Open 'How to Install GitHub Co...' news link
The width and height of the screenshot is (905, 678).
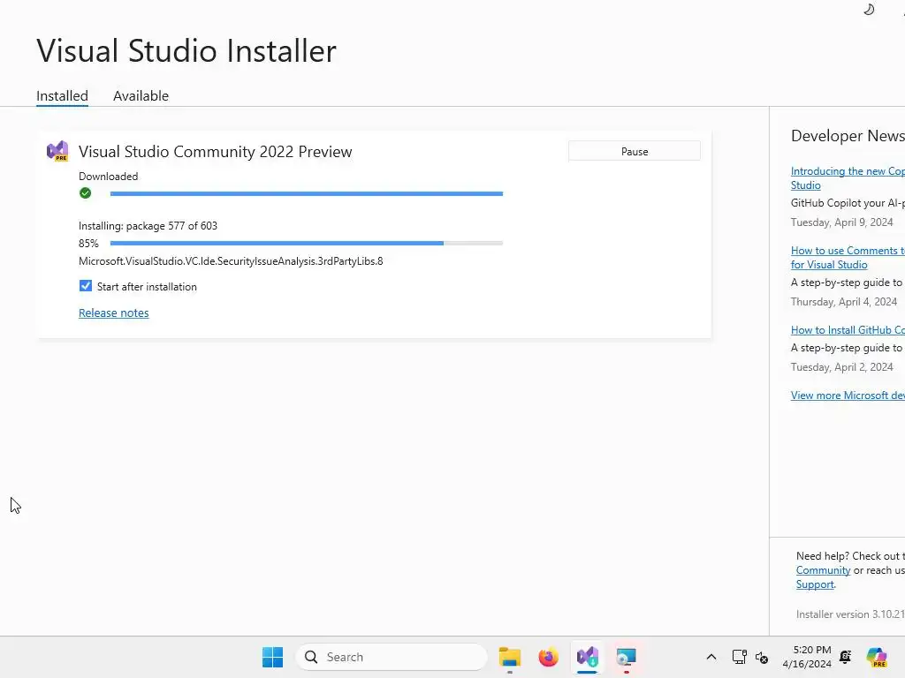point(848,330)
